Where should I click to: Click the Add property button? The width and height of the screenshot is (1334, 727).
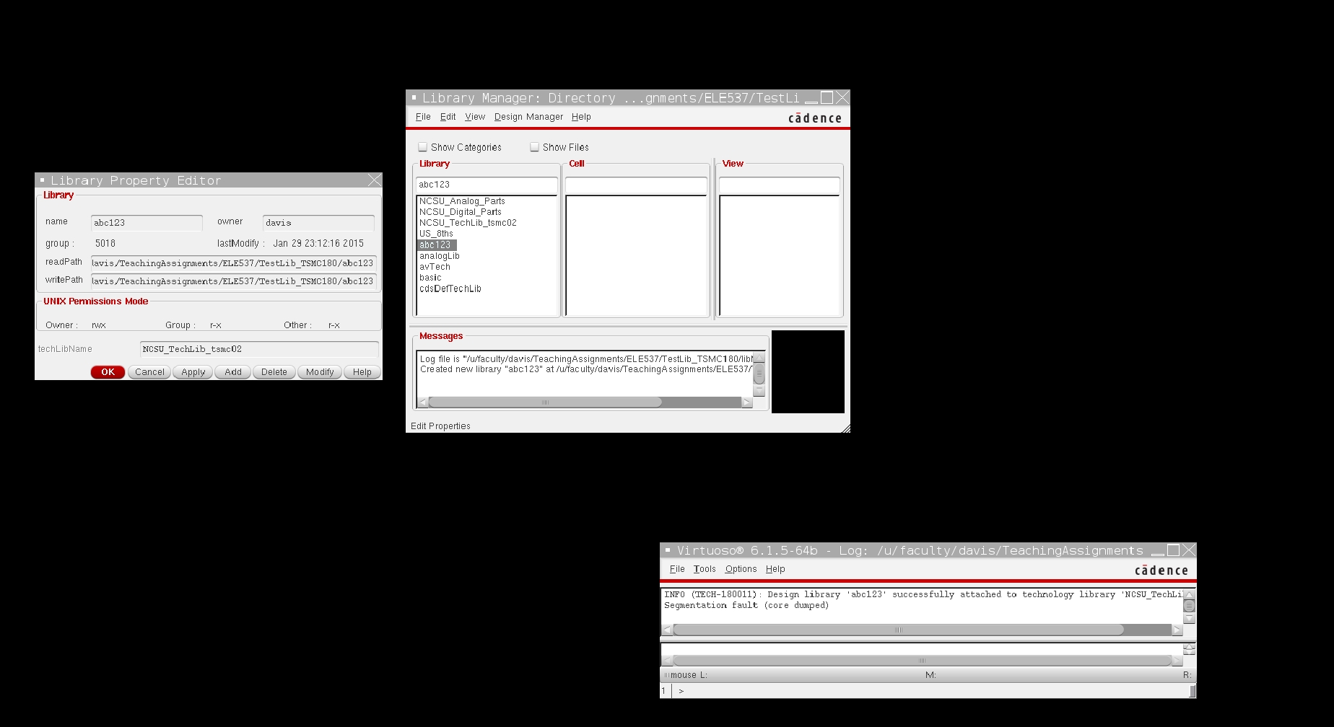point(233,372)
